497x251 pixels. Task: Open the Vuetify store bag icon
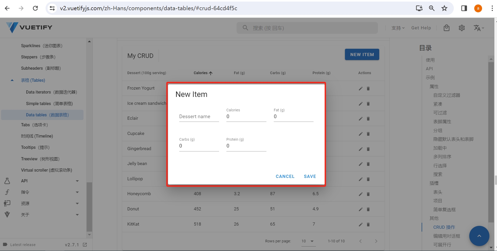tap(446, 28)
